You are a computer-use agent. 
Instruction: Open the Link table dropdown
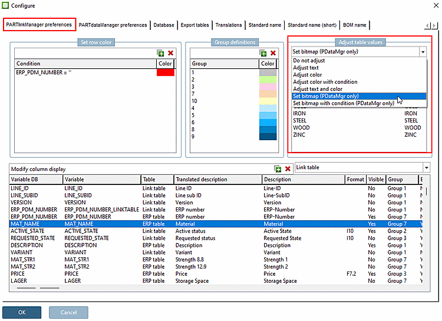coord(426,168)
